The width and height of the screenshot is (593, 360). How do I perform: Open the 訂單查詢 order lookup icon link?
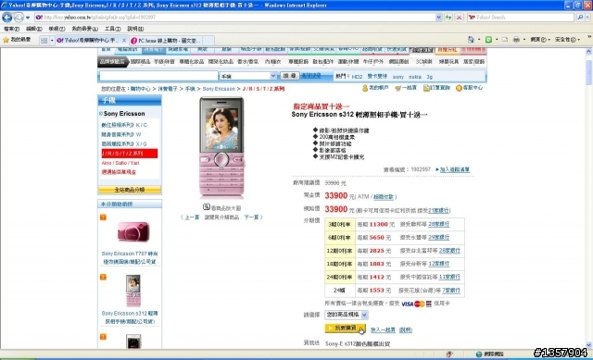coord(436,88)
